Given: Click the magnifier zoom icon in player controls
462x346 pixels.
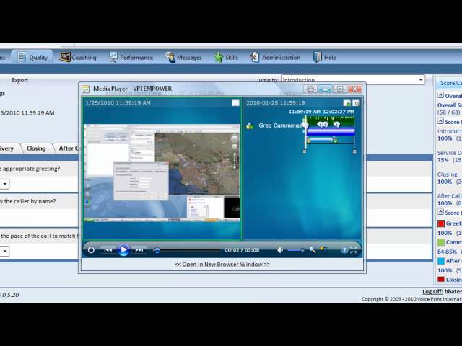Looking at the screenshot, I should pos(313,250).
